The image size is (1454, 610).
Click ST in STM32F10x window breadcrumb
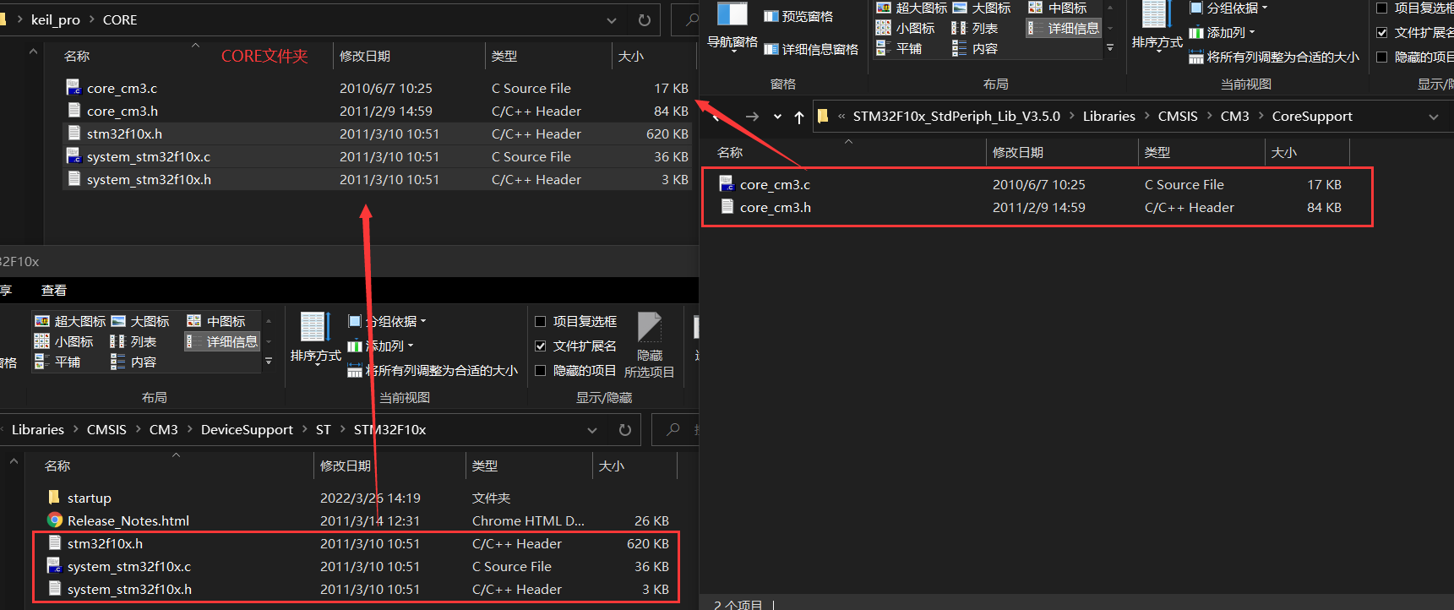[323, 430]
